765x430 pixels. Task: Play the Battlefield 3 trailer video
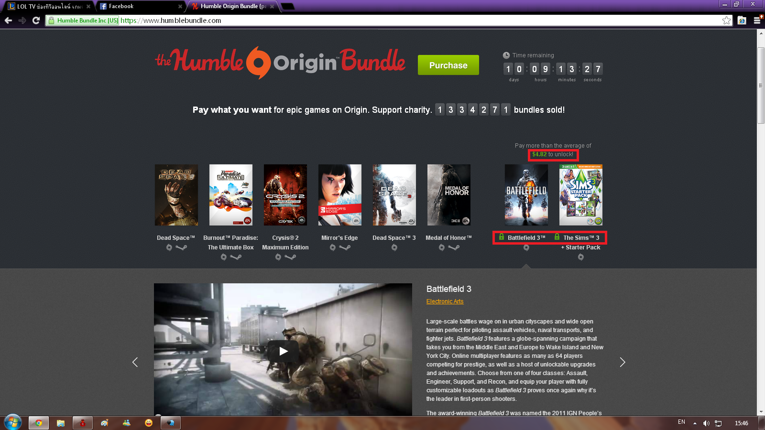coord(283,351)
